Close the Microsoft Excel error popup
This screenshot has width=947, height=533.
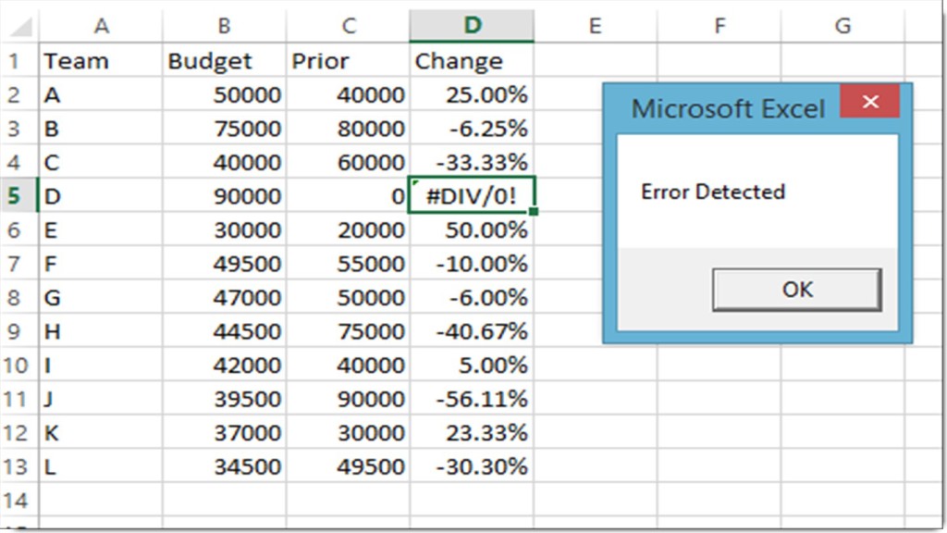[868, 103]
